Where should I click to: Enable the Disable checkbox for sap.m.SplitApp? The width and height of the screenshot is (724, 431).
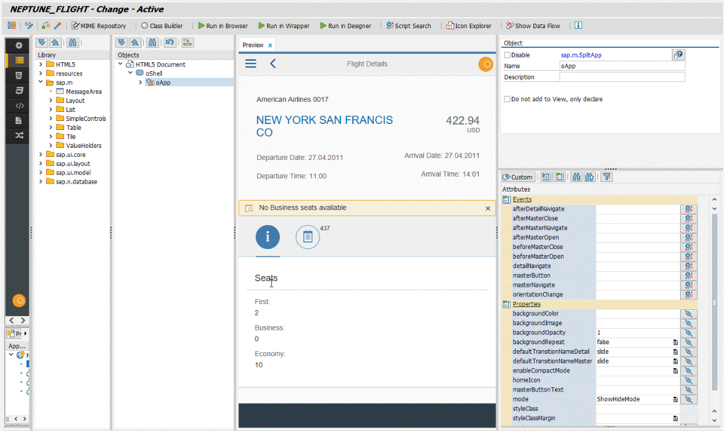click(506, 54)
